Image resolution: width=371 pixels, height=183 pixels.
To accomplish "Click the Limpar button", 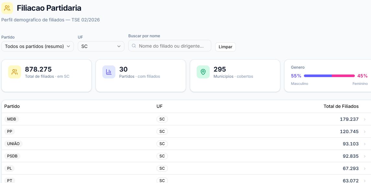I will (x=226, y=47).
